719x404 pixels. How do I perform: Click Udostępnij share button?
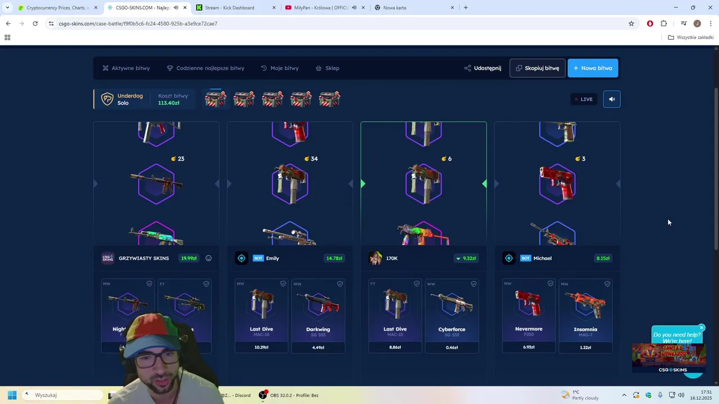point(483,68)
